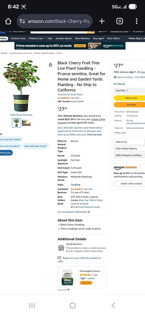The width and height of the screenshot is (145, 314).
Task: Ask Rufus how tall does it get
Action: click(x=36, y=146)
